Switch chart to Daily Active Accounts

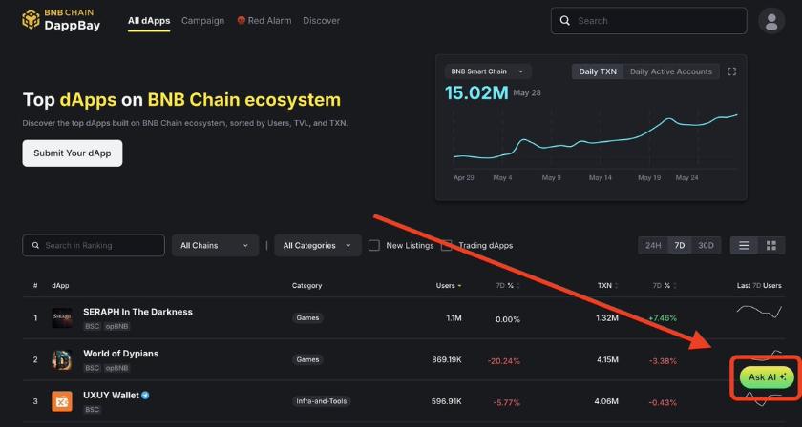[670, 71]
